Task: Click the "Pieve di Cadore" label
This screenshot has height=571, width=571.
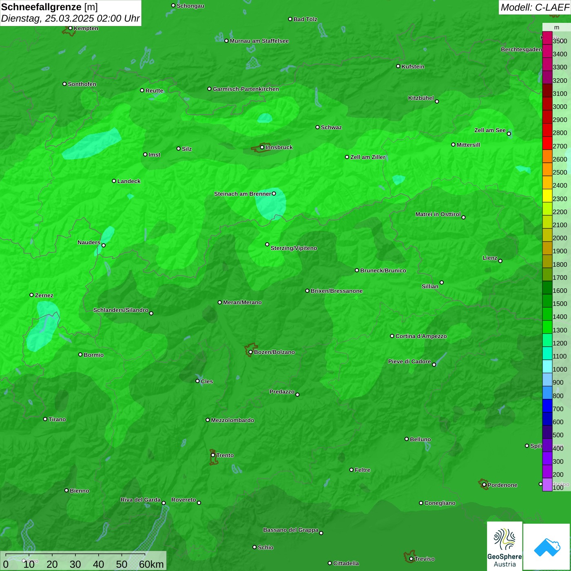Action: pos(409,361)
